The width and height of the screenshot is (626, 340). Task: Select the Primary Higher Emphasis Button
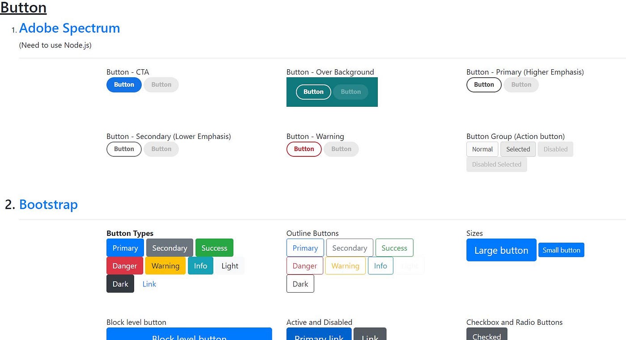(484, 84)
